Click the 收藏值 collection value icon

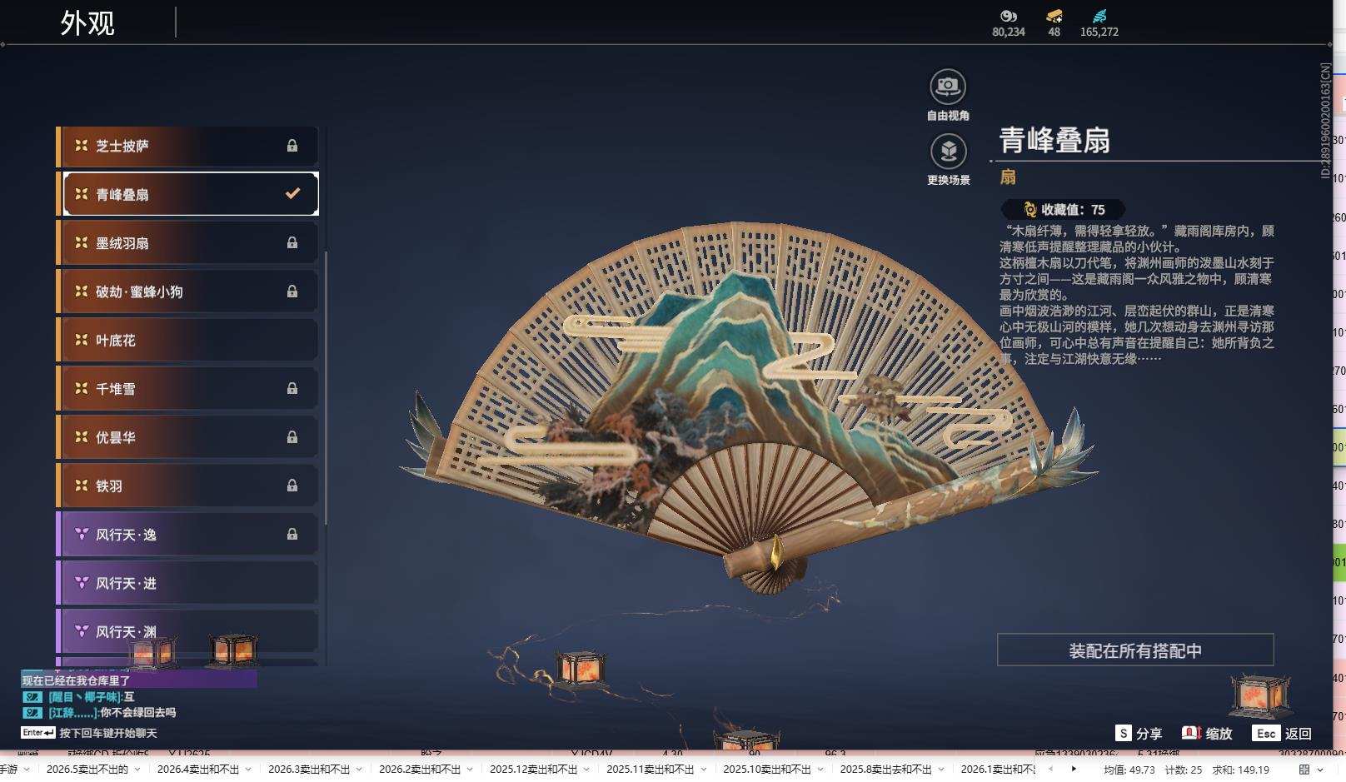tap(1030, 210)
